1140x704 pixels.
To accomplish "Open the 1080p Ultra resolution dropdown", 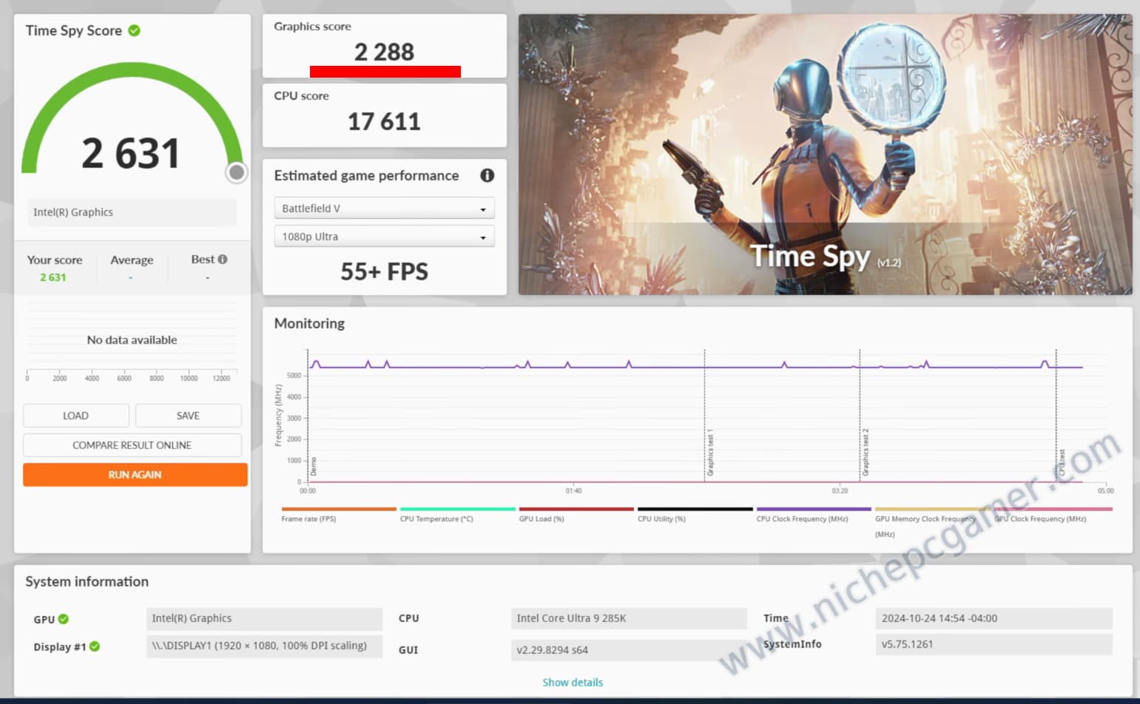I will pos(384,237).
